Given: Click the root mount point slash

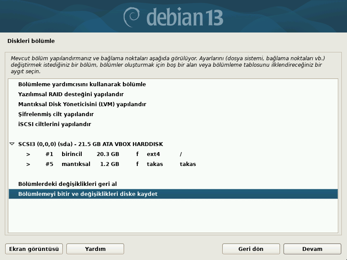Looking at the screenshot, I should (x=181, y=154).
